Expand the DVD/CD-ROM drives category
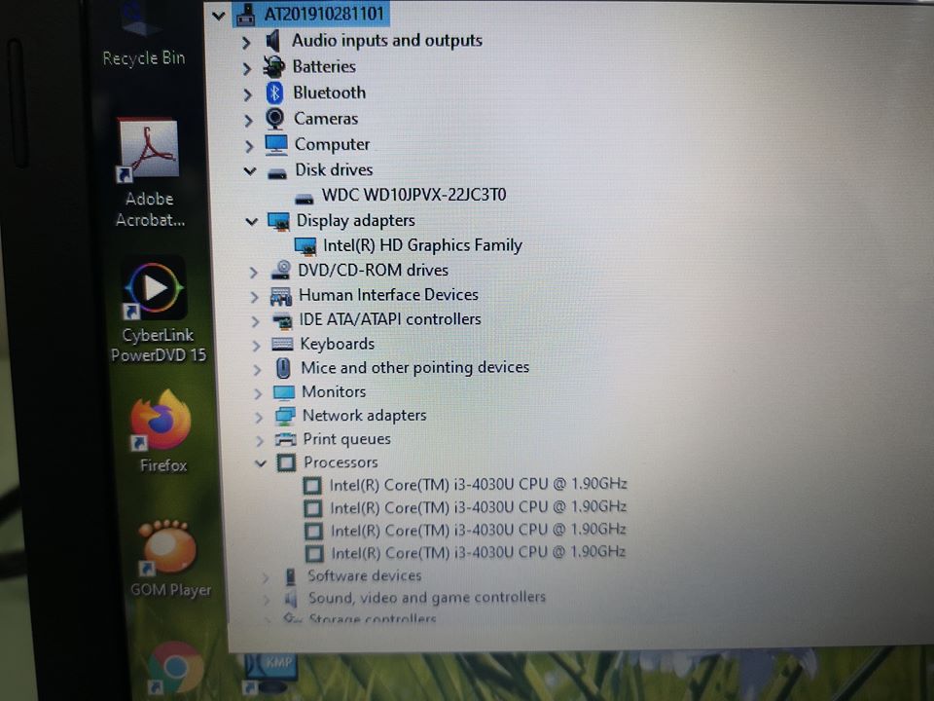Viewport: 934px width, 701px height. pos(254,270)
